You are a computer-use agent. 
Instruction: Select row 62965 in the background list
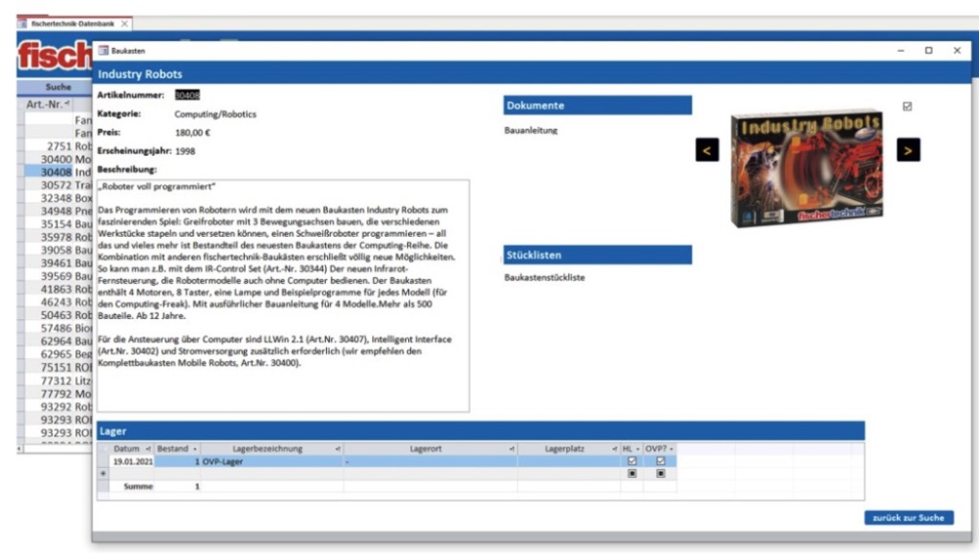(58, 354)
